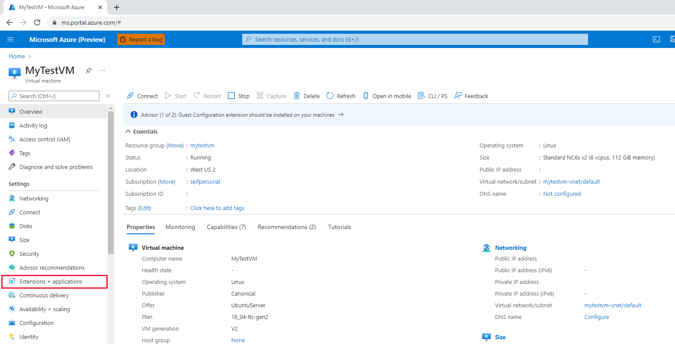Delete MyTestVM using the trash icon

[x=306, y=96]
